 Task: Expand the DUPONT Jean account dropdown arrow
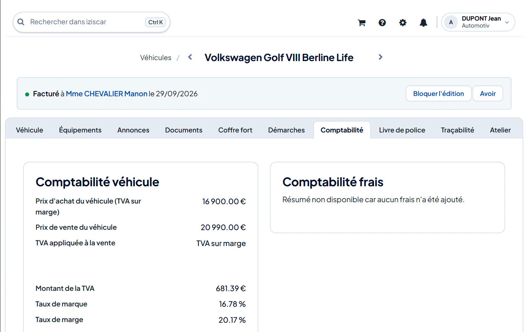[x=507, y=23]
